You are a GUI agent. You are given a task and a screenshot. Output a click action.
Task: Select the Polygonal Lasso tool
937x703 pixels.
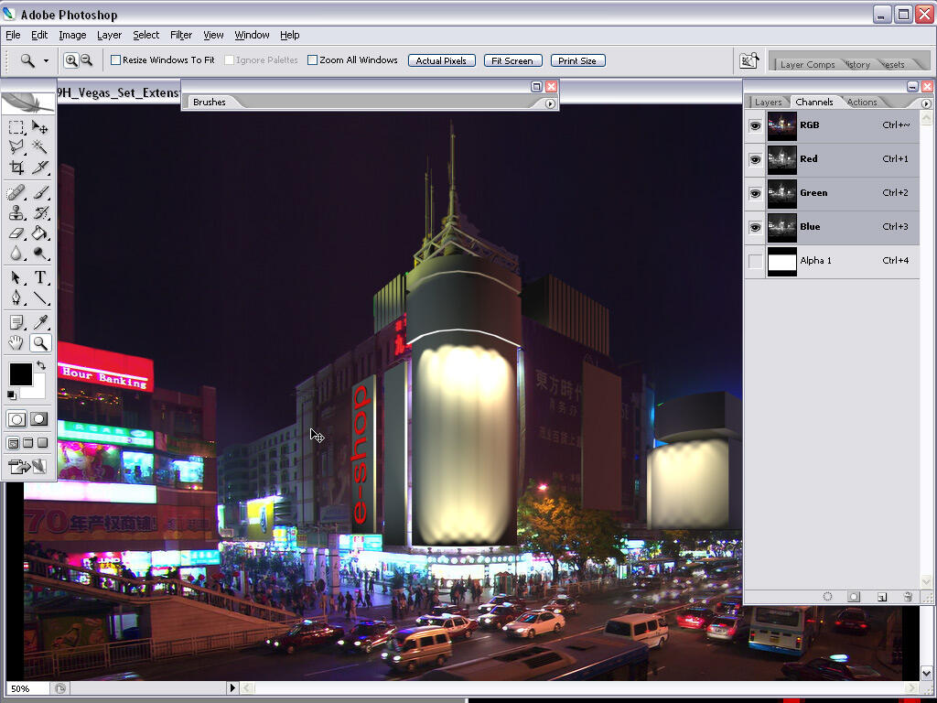16,147
